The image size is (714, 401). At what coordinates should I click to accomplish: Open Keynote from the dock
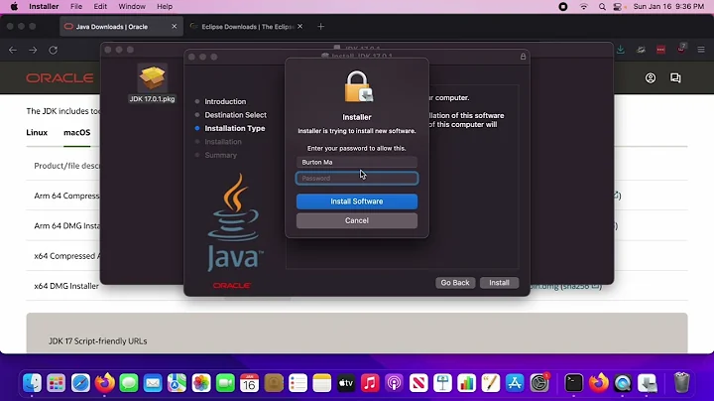442,383
